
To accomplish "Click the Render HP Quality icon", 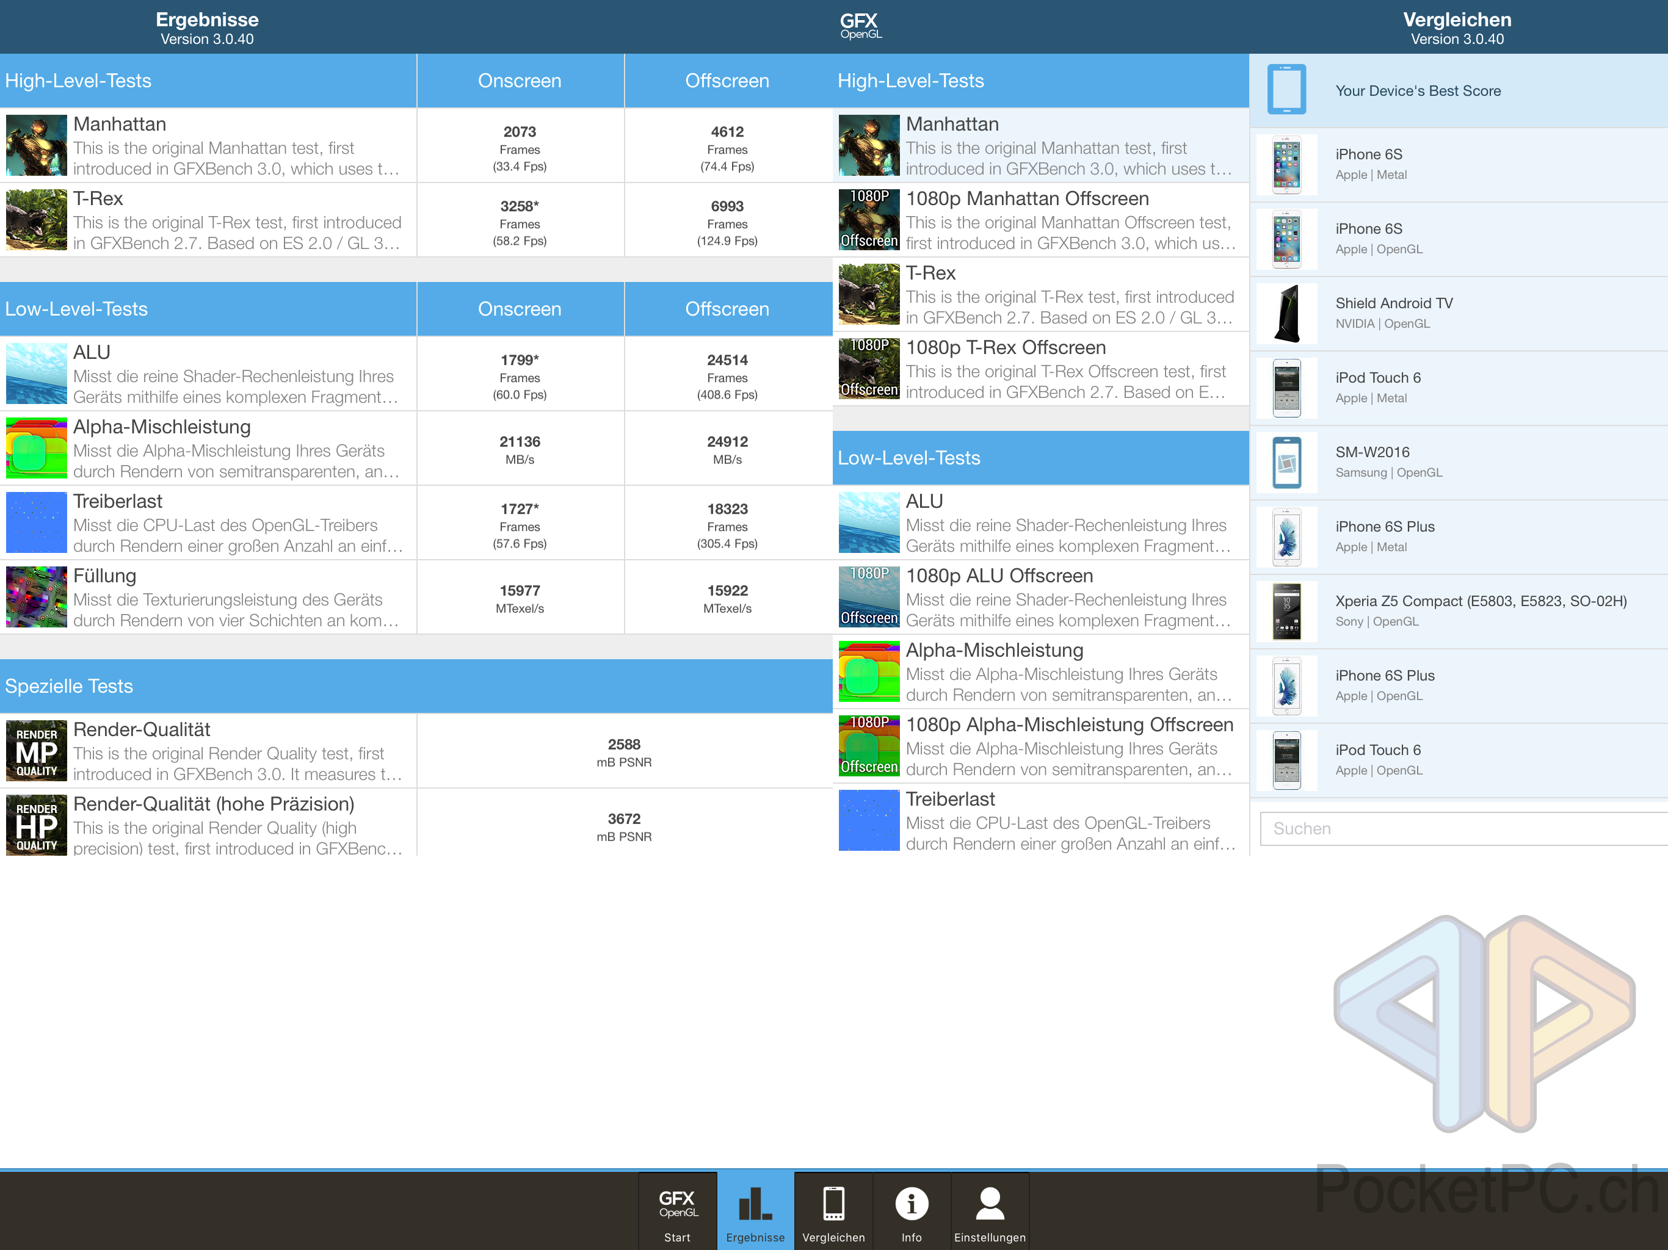I will point(36,825).
